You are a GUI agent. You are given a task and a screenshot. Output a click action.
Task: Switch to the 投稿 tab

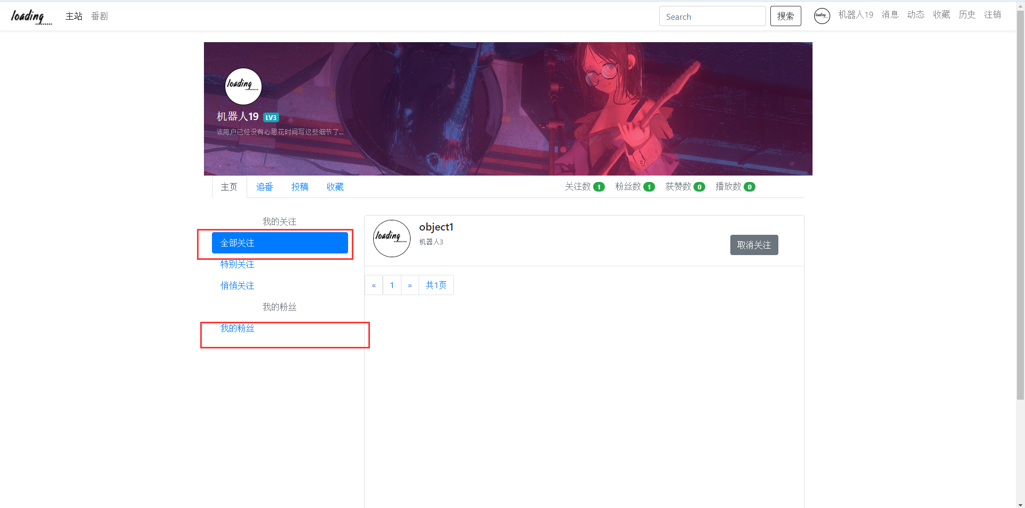click(x=299, y=187)
